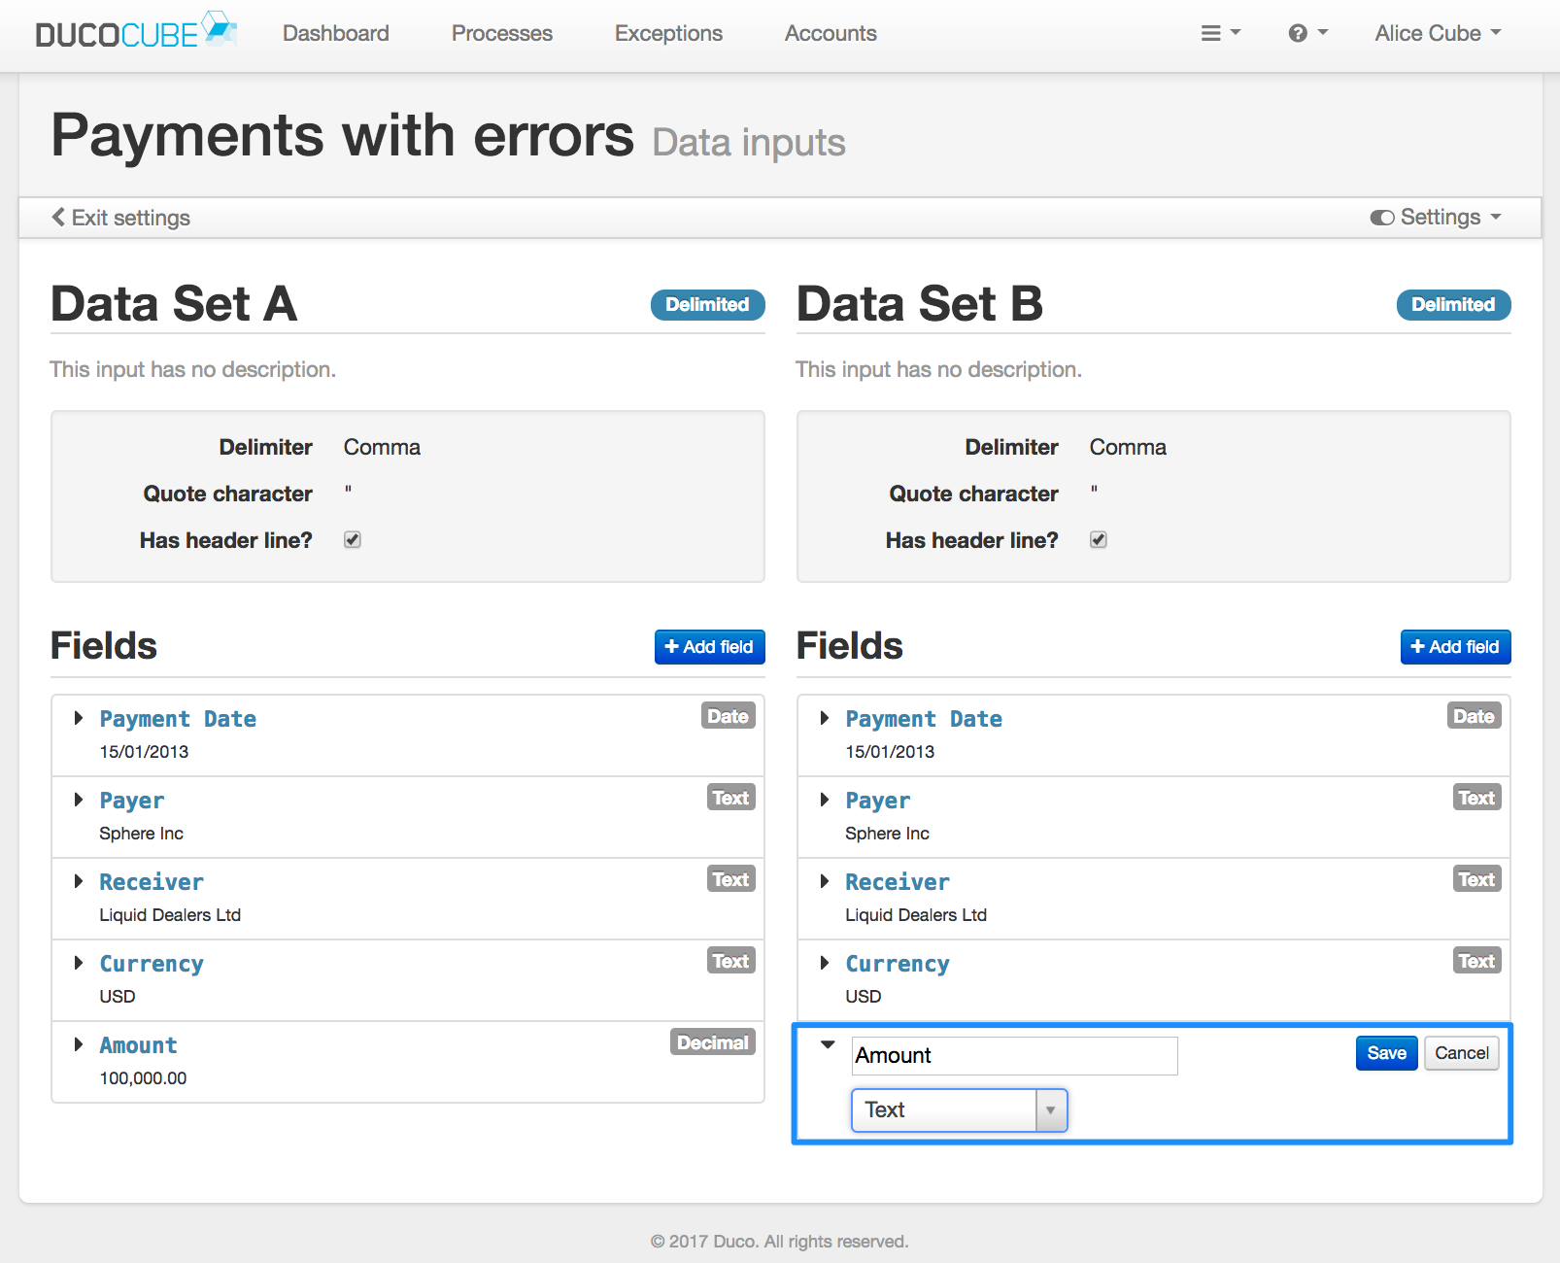The image size is (1560, 1263).
Task: Open the Text field type dropdown
Action: tap(959, 1110)
